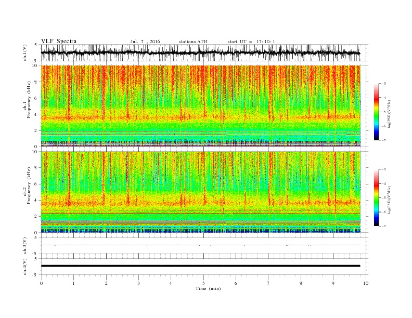412x318 pixels.
Task: Click the "0" tick on the Time axis
Action: (41, 283)
